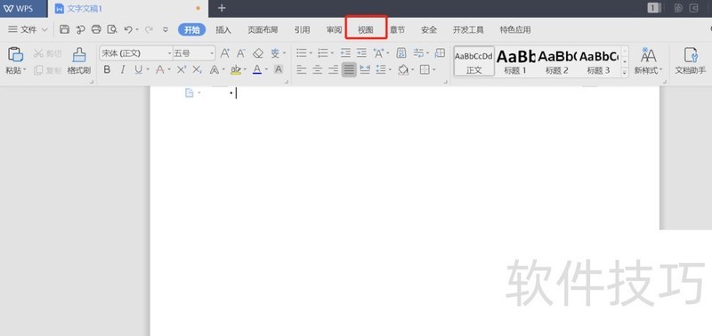
Task: Open font dialog launcher corner arrow
Action: pyautogui.click(x=286, y=82)
